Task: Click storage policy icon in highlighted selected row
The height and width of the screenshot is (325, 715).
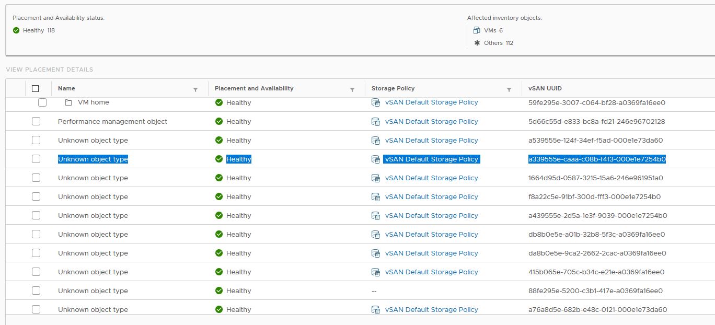Action: click(x=375, y=159)
